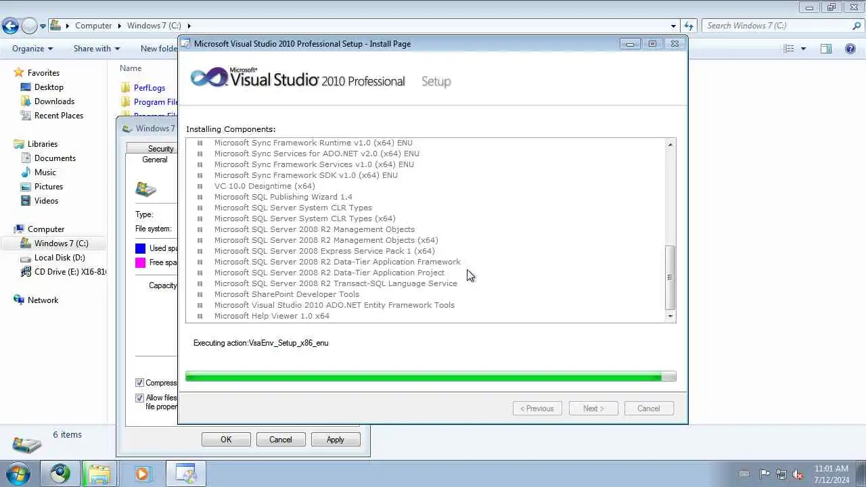866x487 pixels.
Task: Select Recent Places under Favorites
Action: pyautogui.click(x=59, y=116)
